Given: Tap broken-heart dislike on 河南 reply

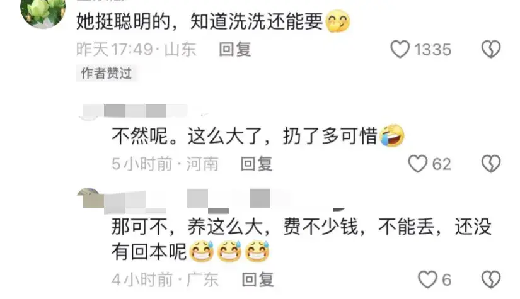Looking at the screenshot, I should click(491, 164).
